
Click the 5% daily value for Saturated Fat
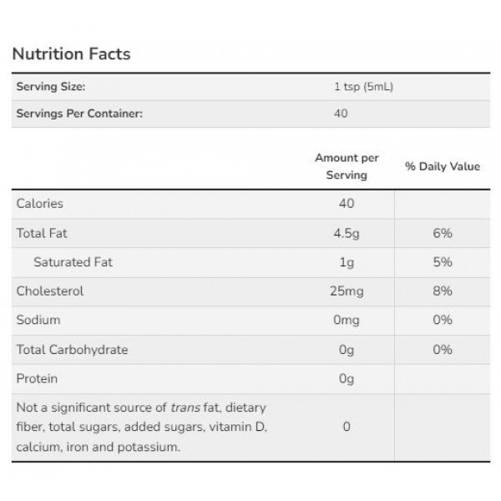tap(443, 262)
